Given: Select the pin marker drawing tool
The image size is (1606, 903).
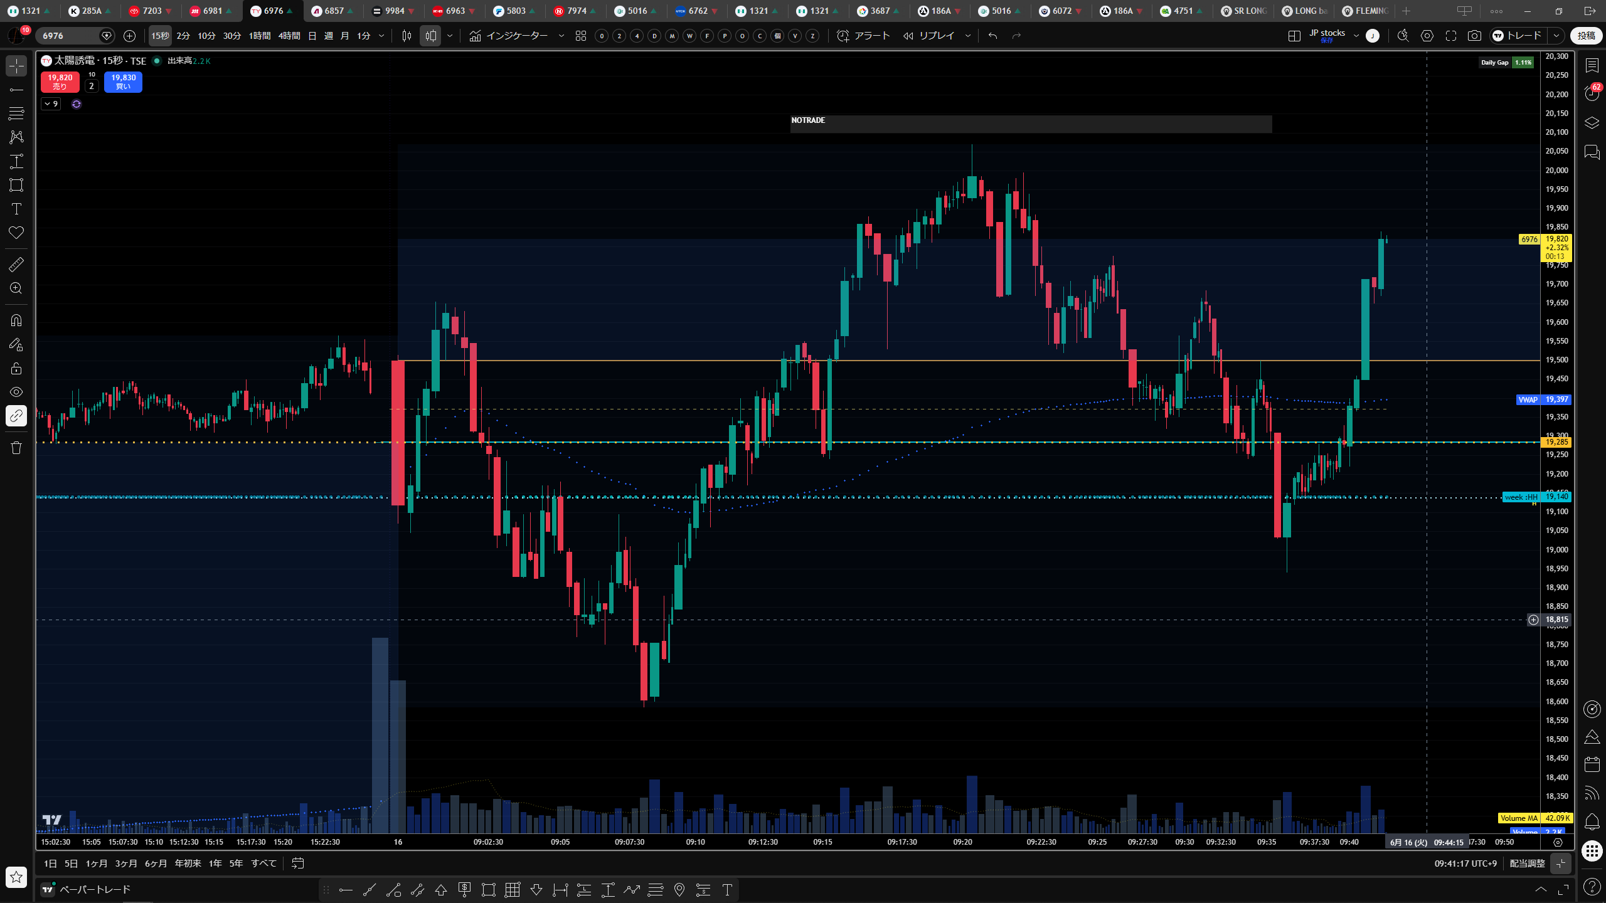Looking at the screenshot, I should pyautogui.click(x=679, y=889).
